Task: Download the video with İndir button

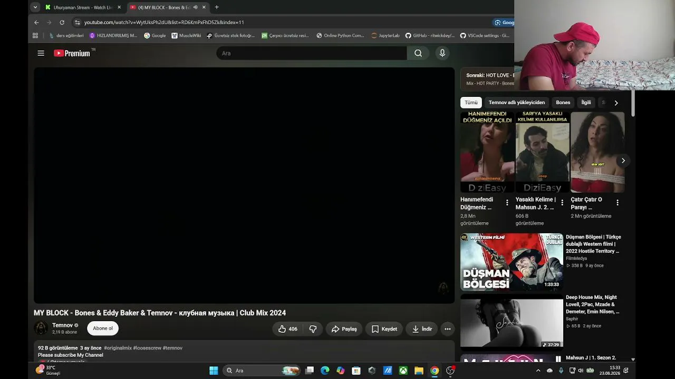Action: coord(422,329)
